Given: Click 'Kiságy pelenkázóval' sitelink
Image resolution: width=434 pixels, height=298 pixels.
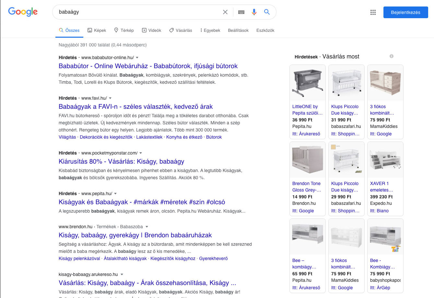Looking at the screenshot, I should [79, 258].
